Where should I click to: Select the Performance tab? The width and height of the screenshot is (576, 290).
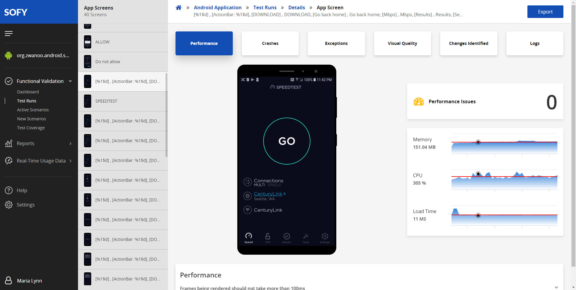pyautogui.click(x=204, y=43)
